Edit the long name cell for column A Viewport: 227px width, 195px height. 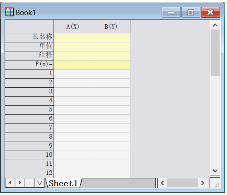[x=73, y=37]
